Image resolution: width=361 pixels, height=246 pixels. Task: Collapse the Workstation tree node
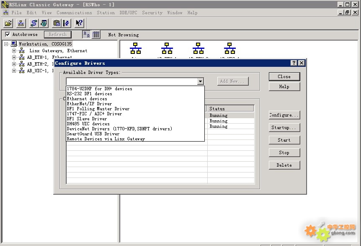(x=6, y=44)
